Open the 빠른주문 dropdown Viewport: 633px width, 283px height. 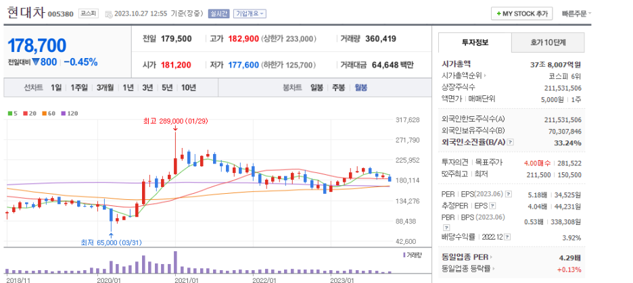[576, 14]
